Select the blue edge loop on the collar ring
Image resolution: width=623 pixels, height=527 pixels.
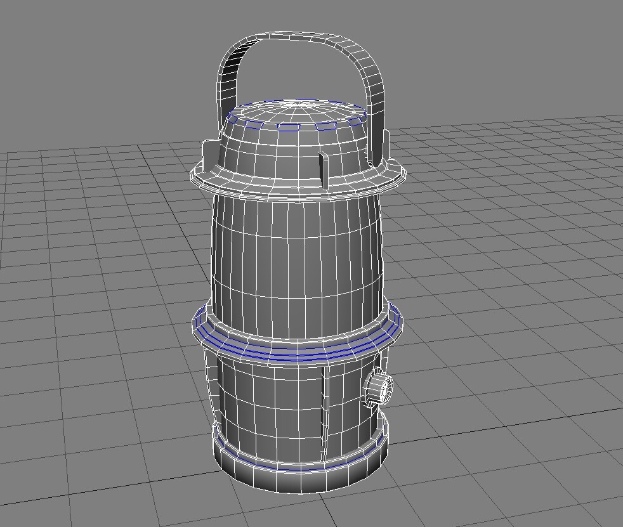point(298,351)
